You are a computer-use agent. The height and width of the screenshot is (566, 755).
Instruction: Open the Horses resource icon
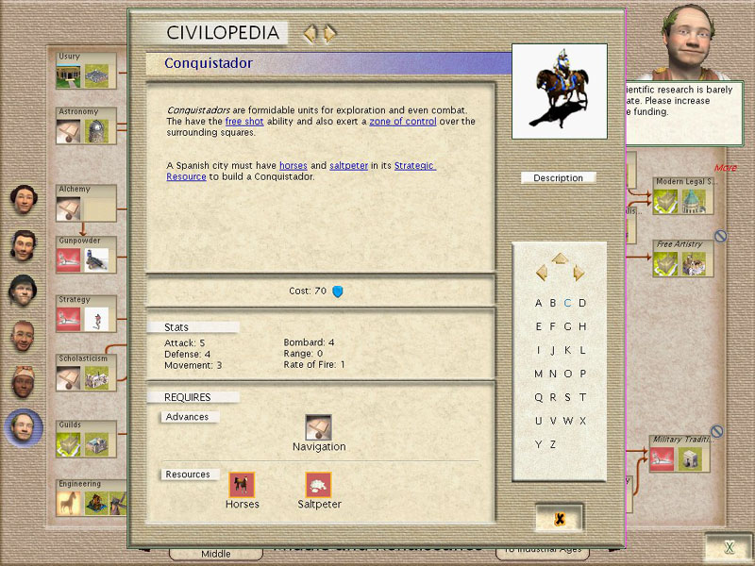pos(242,485)
